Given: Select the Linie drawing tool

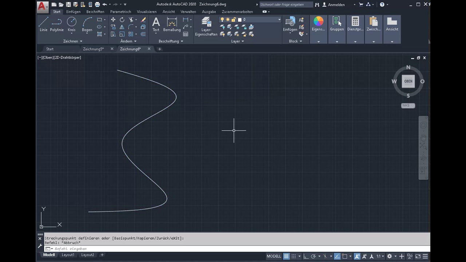Looking at the screenshot, I should [44, 24].
